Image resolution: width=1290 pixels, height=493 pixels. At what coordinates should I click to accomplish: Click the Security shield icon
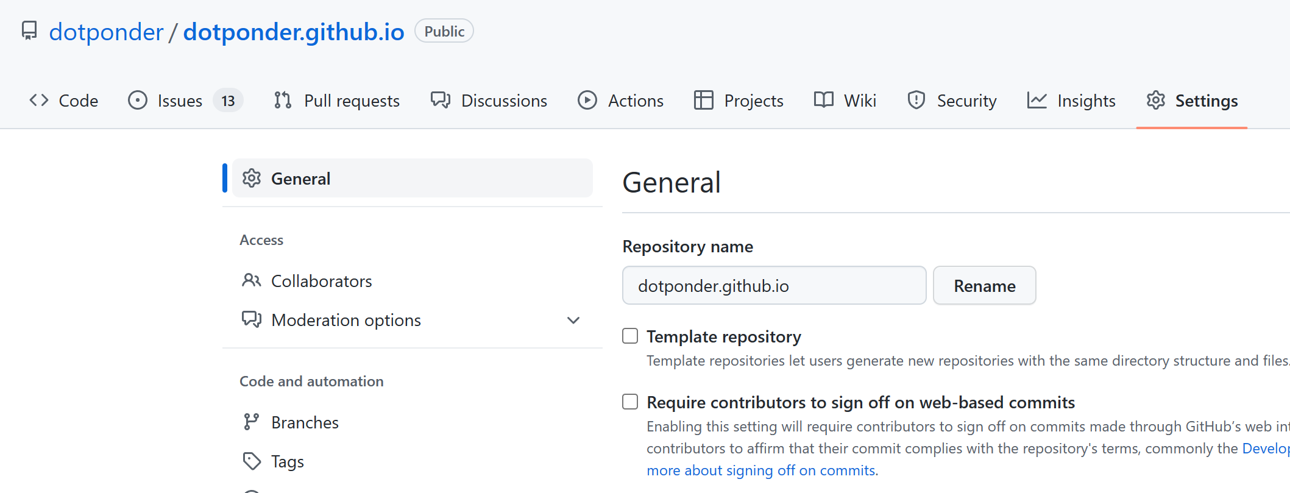(916, 100)
